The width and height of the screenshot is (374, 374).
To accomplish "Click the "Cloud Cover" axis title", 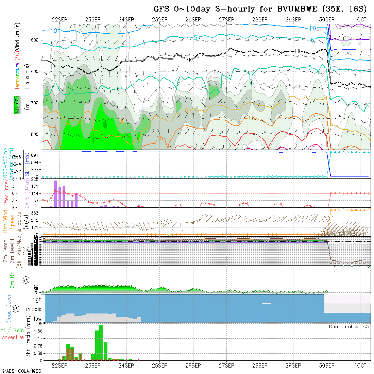I will pyautogui.click(x=9, y=309).
